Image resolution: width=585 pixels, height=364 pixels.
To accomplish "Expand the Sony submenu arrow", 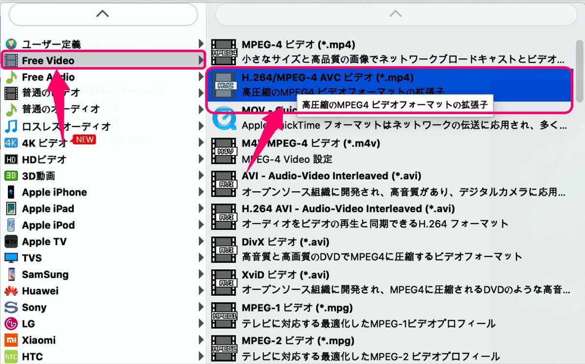I will click(201, 307).
